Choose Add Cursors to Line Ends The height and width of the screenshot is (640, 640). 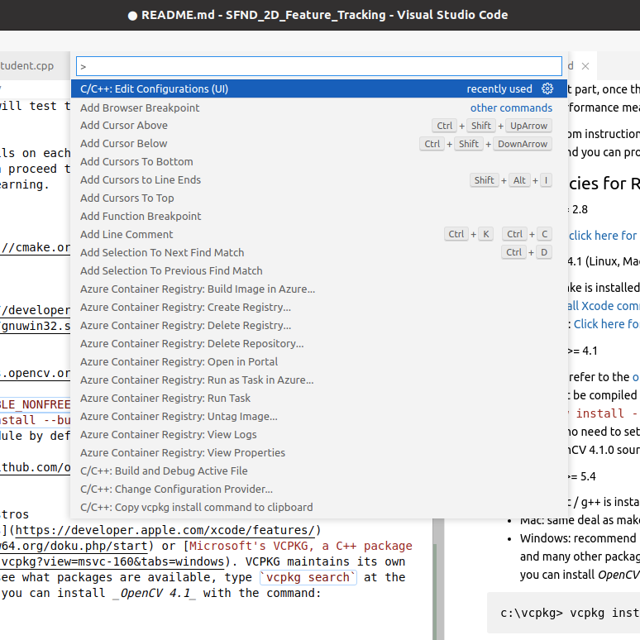[x=319, y=180]
